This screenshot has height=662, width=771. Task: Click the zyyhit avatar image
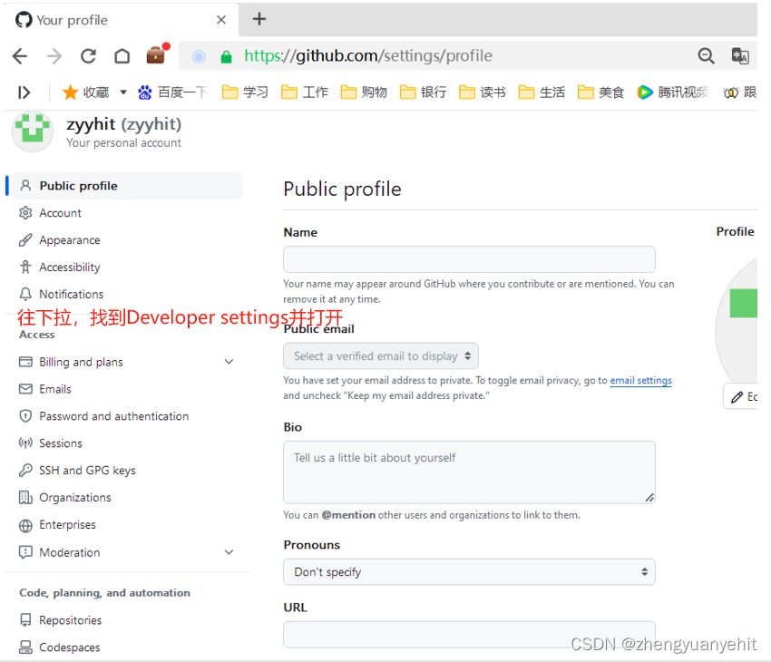coord(33,131)
